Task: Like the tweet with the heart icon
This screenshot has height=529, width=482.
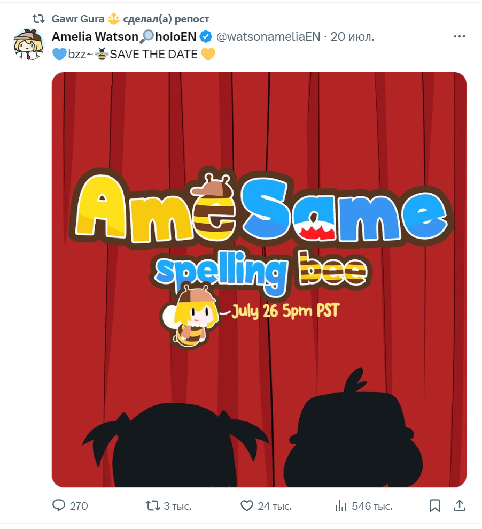Action: point(246,505)
